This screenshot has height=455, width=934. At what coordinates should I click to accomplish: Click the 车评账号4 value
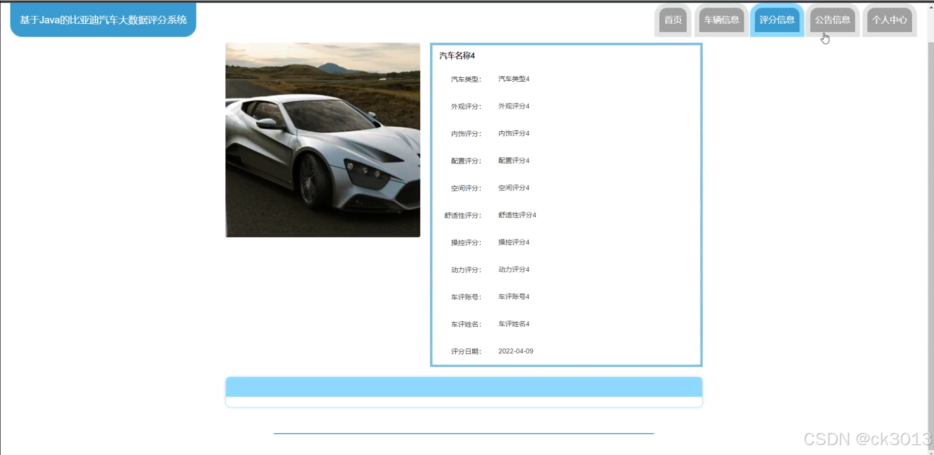(x=514, y=297)
